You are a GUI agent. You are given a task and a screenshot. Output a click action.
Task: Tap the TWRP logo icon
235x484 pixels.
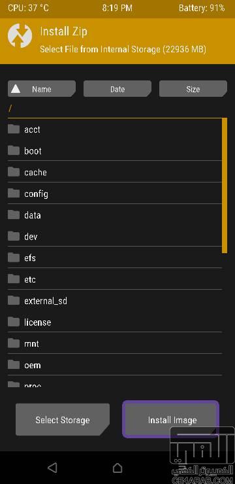(x=20, y=35)
